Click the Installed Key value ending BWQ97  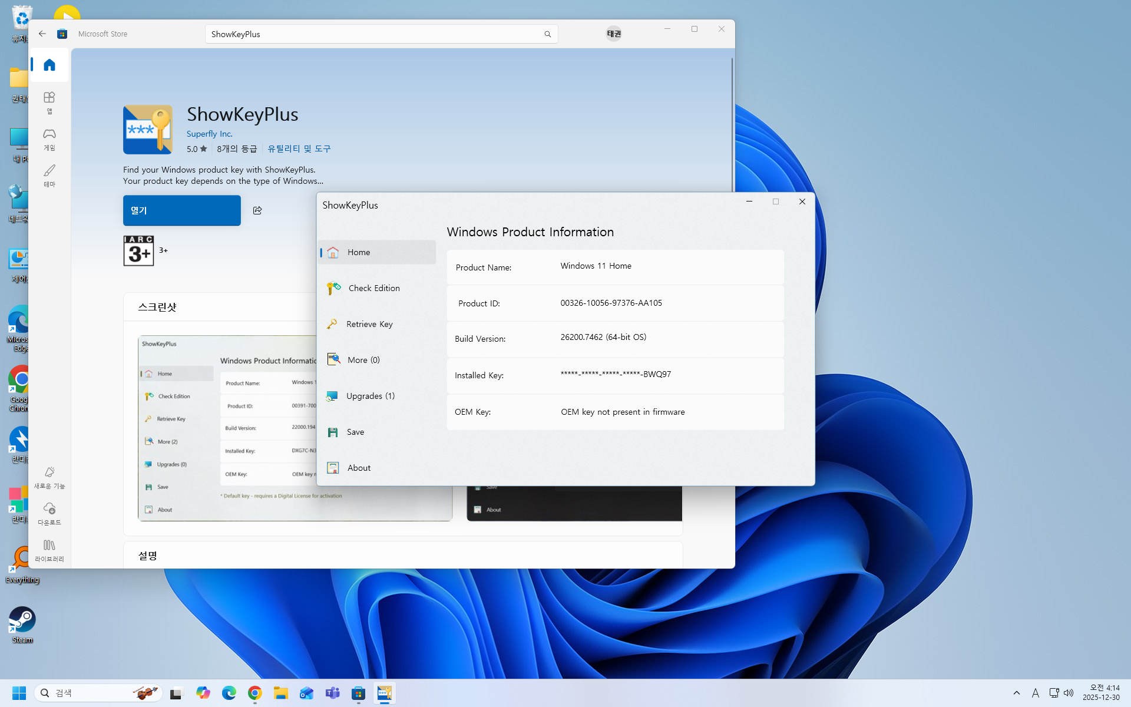click(x=616, y=374)
